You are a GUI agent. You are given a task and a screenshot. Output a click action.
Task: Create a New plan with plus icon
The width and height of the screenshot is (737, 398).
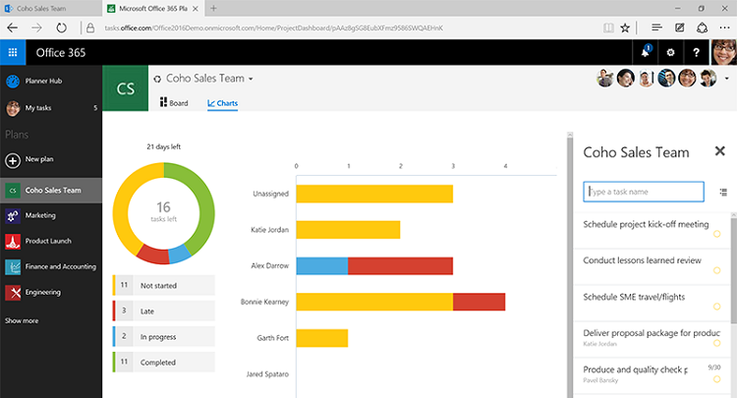point(13,160)
